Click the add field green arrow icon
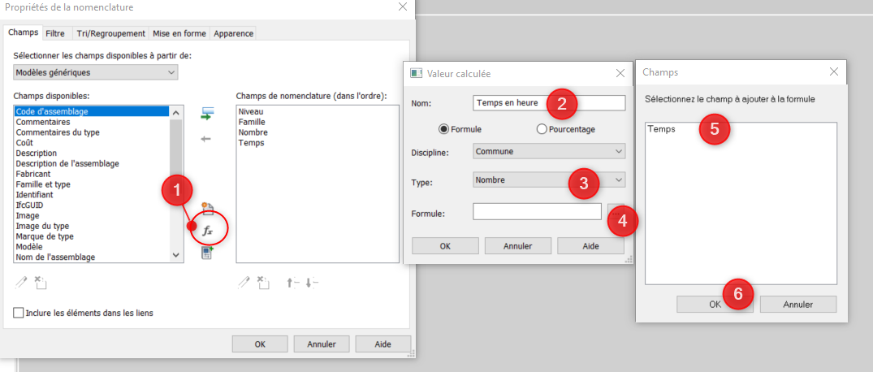This screenshot has height=372, width=873. pos(206,114)
